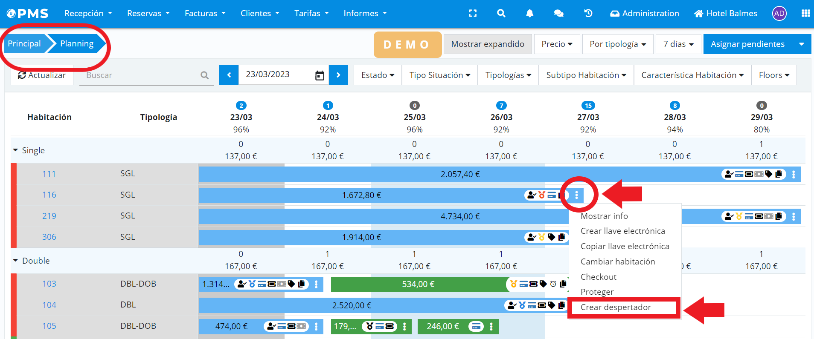Click the fullscreen icon in top bar
The image size is (814, 339).
(473, 13)
